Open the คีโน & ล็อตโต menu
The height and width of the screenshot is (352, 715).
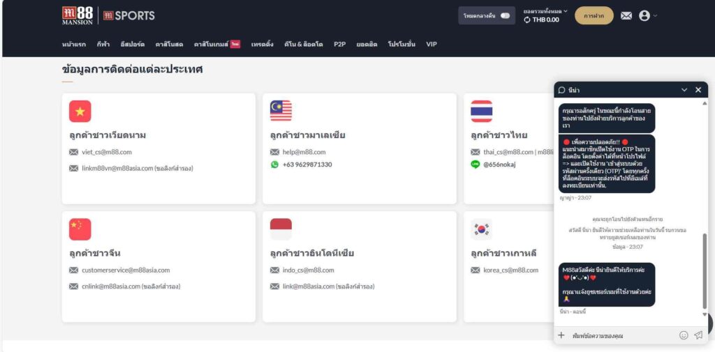point(303,44)
